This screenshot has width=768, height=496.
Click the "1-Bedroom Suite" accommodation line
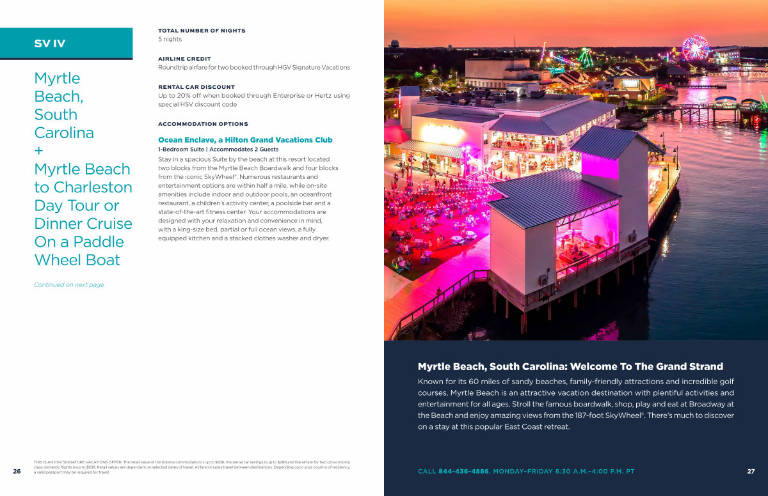(218, 150)
